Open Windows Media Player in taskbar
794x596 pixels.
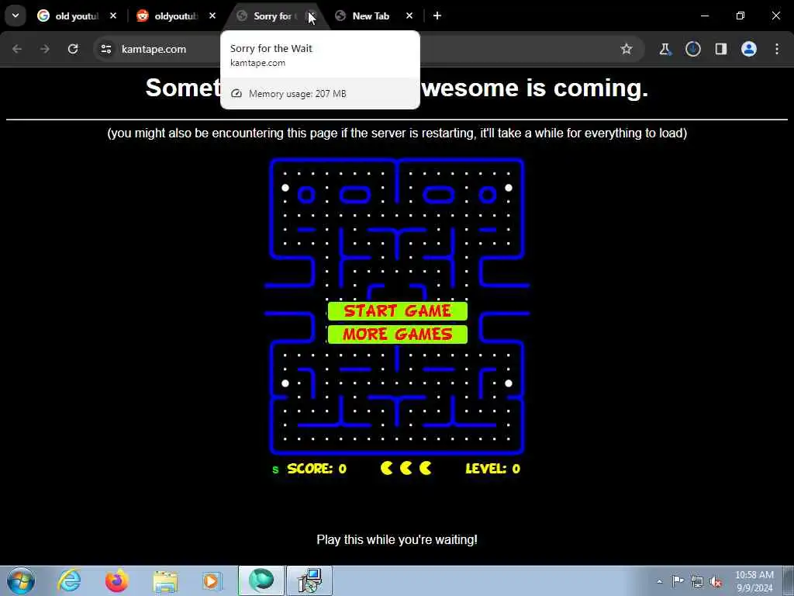coord(212,580)
